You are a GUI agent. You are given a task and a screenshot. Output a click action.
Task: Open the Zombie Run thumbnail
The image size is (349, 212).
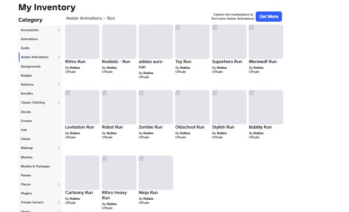[x=155, y=107]
